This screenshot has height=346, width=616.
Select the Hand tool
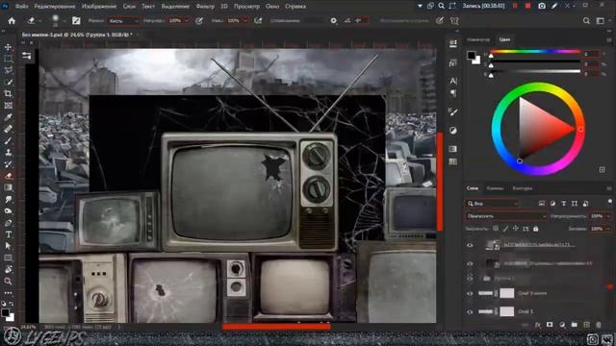pyautogui.click(x=8, y=269)
